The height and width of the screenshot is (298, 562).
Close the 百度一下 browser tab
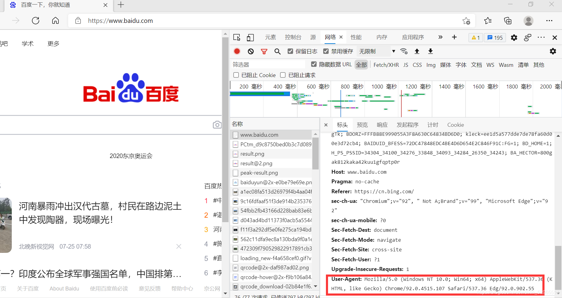coord(105,5)
